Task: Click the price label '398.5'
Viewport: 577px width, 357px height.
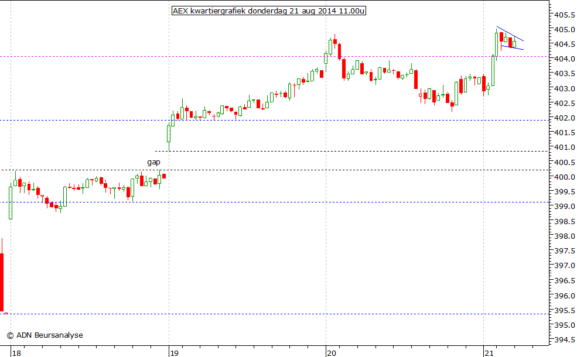Action: [565, 221]
